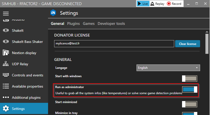The image size is (210, 115).
Task: Enable Start minimized toggle
Action: tap(189, 104)
